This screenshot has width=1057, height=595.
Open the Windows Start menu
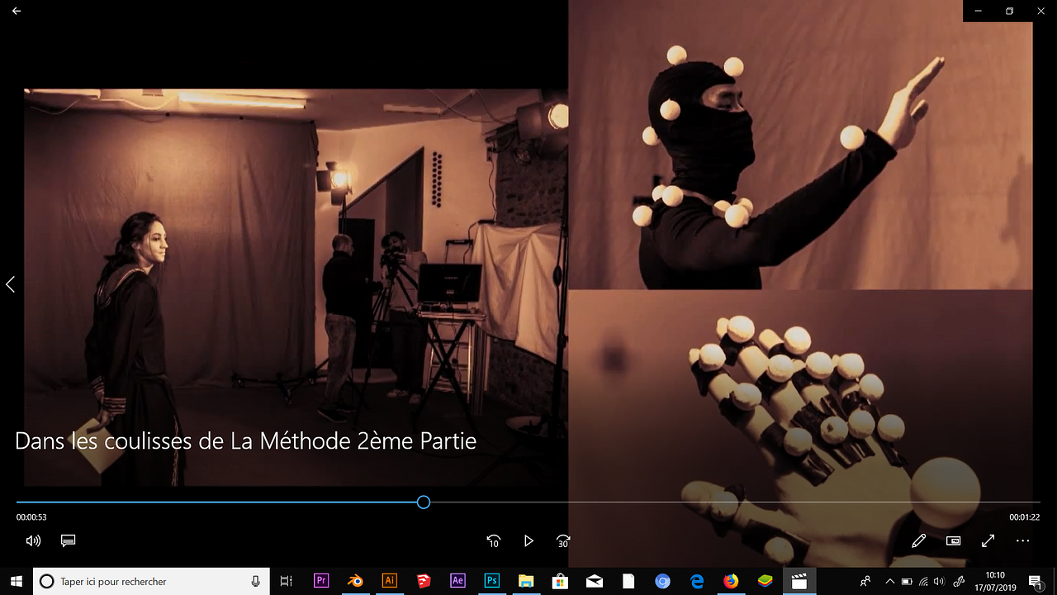click(16, 581)
